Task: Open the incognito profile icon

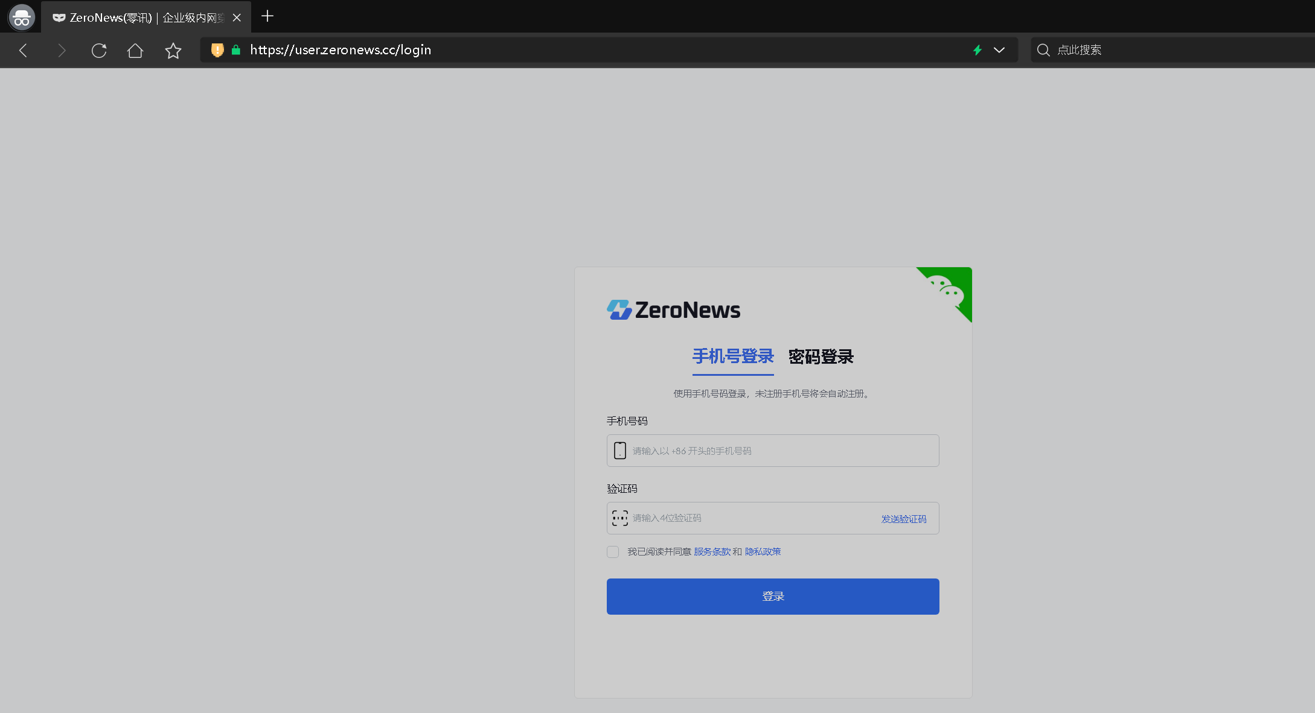Action: click(22, 17)
